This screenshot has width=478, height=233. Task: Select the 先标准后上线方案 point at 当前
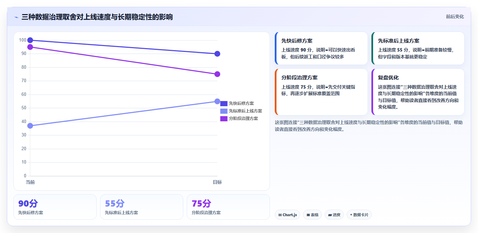30,126
